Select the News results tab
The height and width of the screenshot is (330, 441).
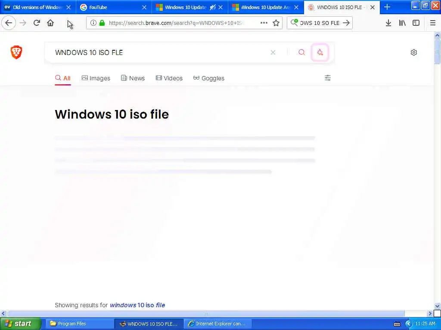tap(133, 78)
